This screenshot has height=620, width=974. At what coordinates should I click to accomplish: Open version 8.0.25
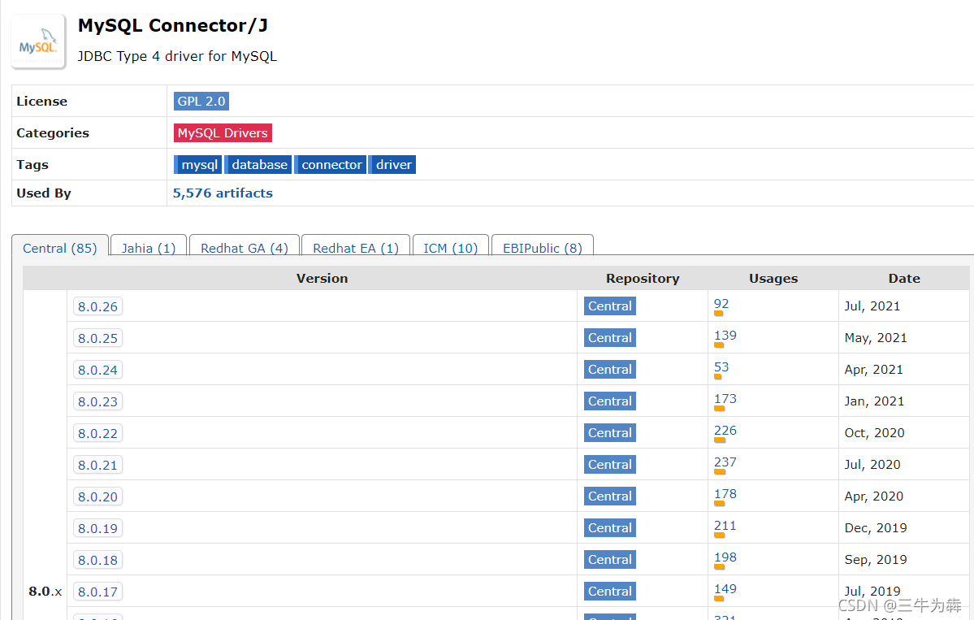97,338
